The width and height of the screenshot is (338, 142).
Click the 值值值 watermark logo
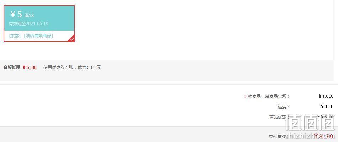point(310,121)
